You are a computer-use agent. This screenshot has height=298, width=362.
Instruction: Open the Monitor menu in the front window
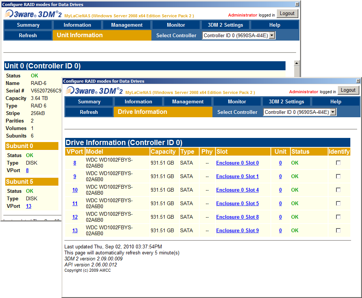click(x=237, y=101)
